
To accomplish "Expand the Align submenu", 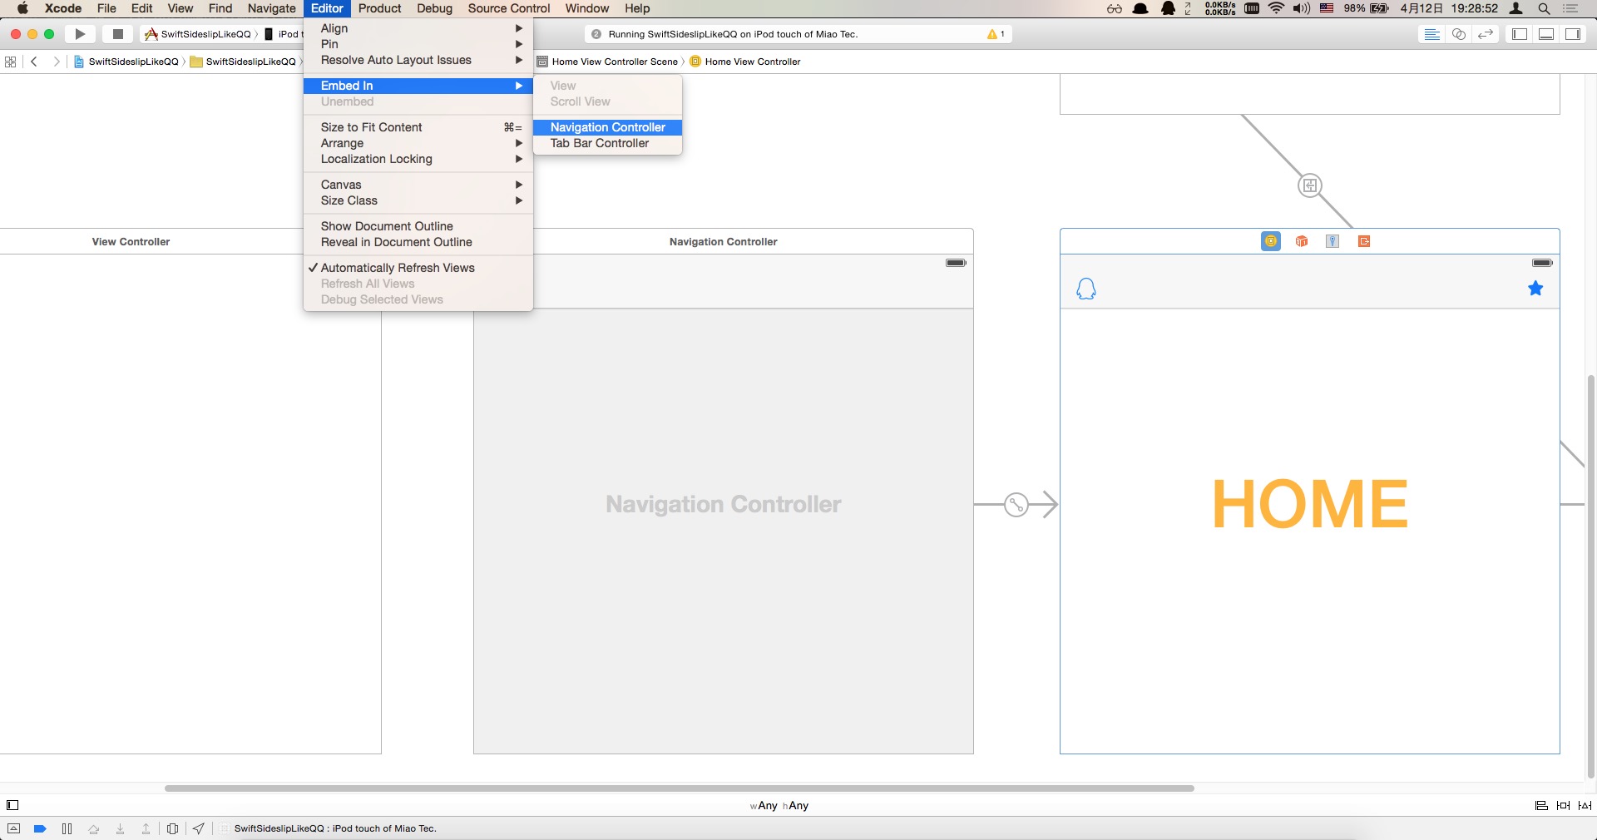I will click(418, 28).
